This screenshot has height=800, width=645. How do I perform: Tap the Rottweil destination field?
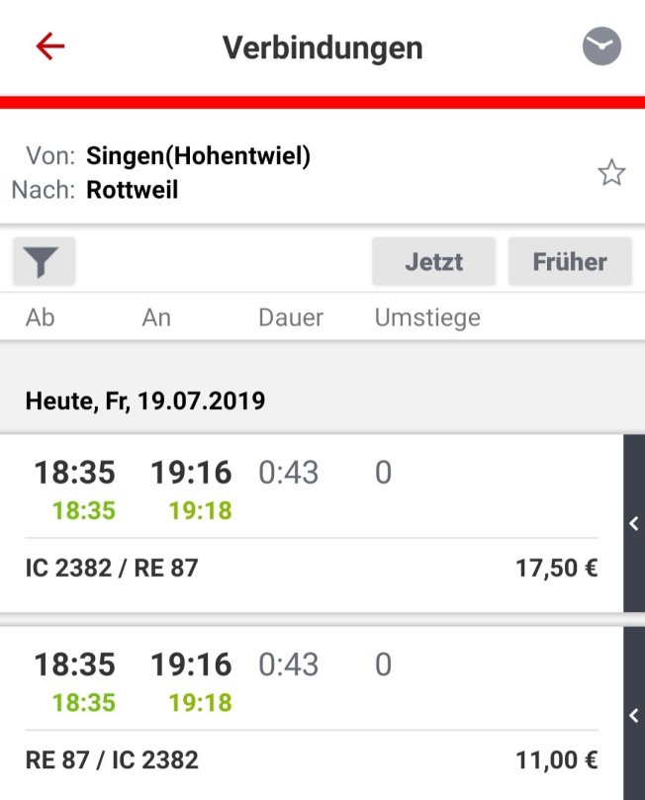pos(133,190)
